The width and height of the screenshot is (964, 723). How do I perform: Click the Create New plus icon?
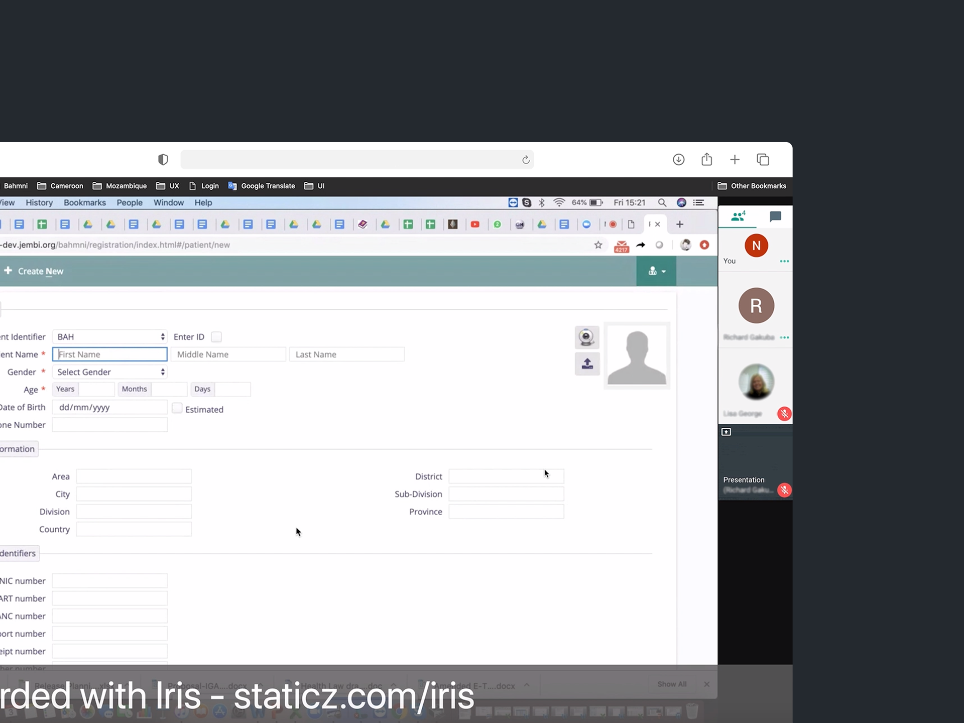tap(8, 271)
